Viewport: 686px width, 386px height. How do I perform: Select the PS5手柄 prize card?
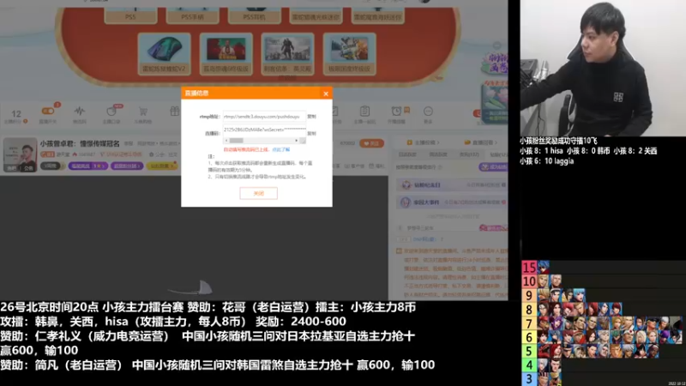192,15
